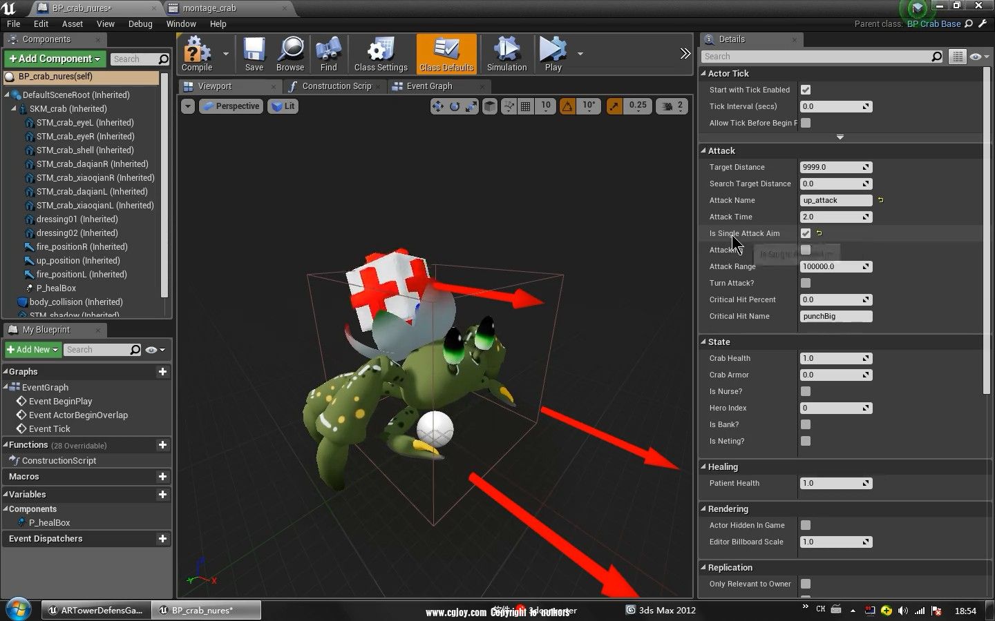Enable Is Nurse? checkbox

pos(806,391)
